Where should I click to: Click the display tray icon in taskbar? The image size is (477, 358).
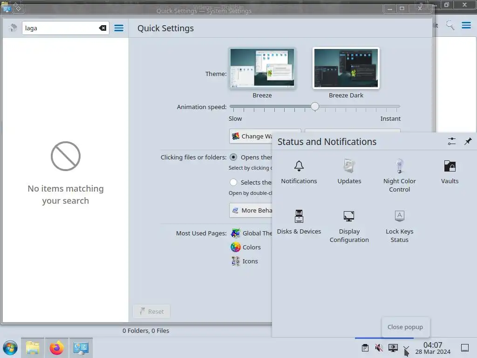393,348
